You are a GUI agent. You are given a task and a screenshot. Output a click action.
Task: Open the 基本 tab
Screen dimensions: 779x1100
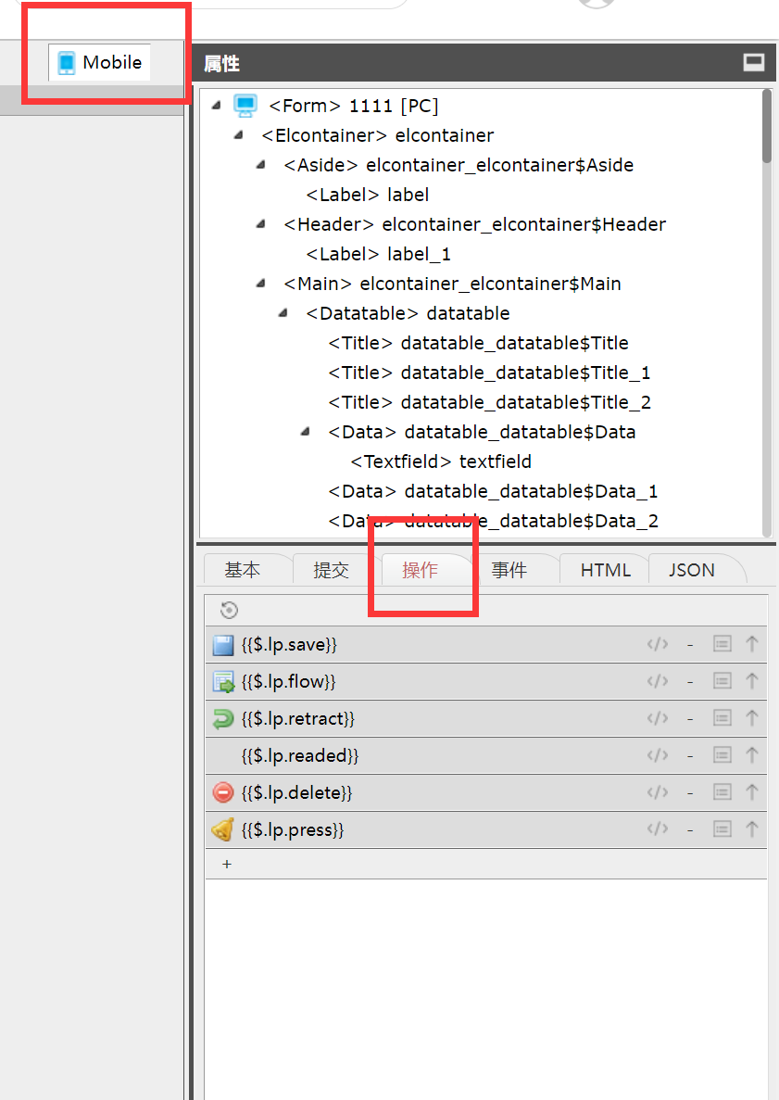tap(243, 570)
